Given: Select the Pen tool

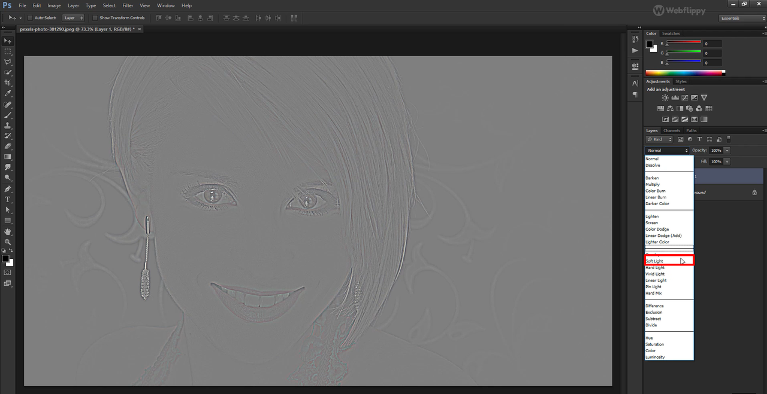Looking at the screenshot, I should pyautogui.click(x=8, y=188).
